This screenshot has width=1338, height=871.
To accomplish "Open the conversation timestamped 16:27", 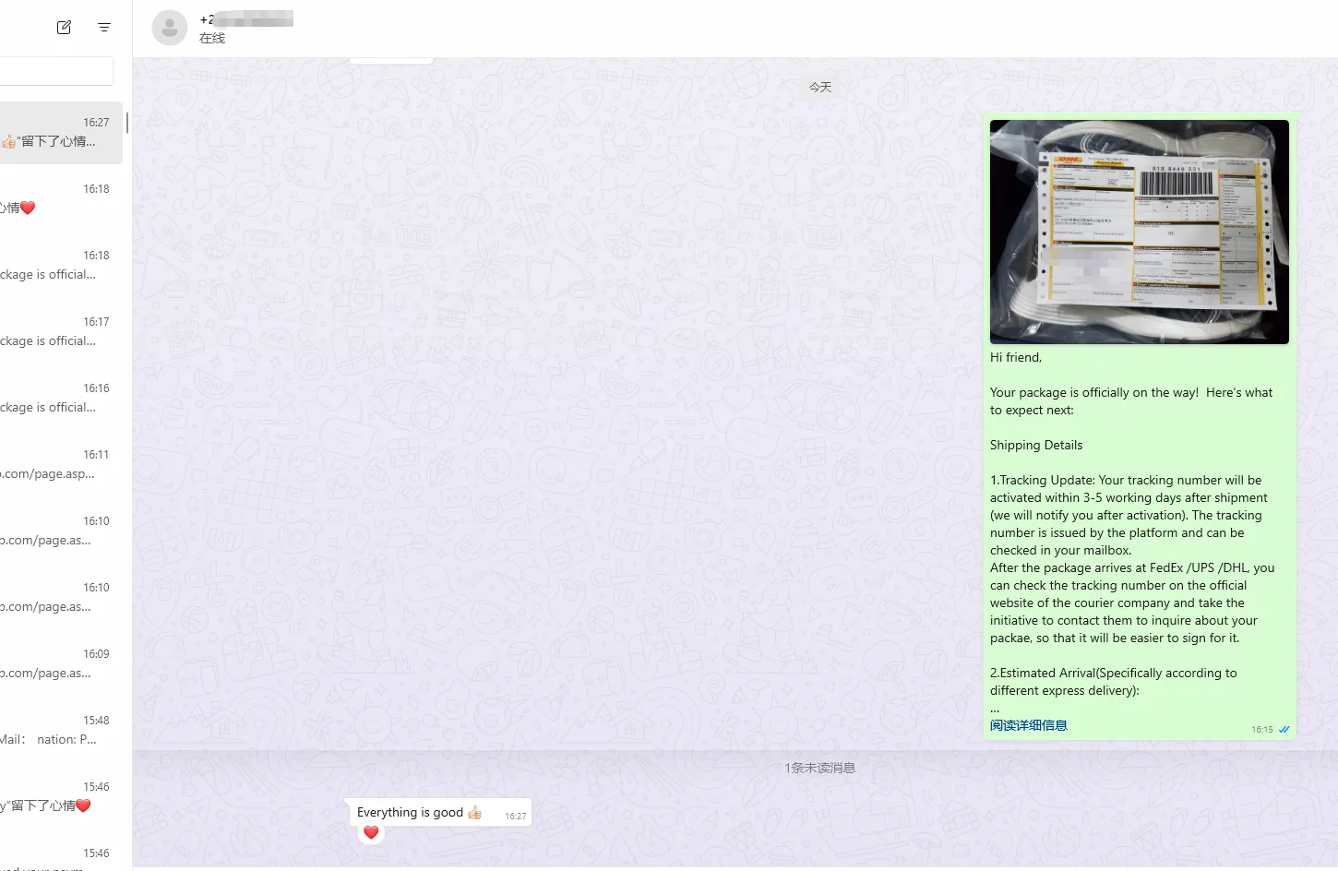I will pyautogui.click(x=61, y=133).
